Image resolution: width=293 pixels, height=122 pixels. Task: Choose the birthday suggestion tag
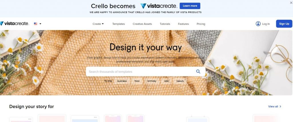tap(152, 81)
